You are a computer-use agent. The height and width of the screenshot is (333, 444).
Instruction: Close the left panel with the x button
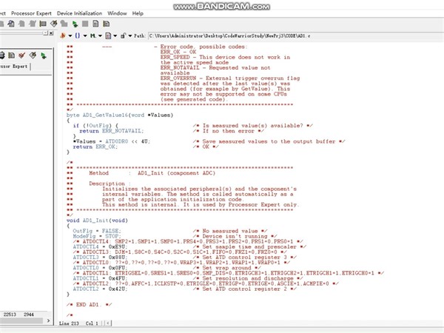(x=51, y=33)
